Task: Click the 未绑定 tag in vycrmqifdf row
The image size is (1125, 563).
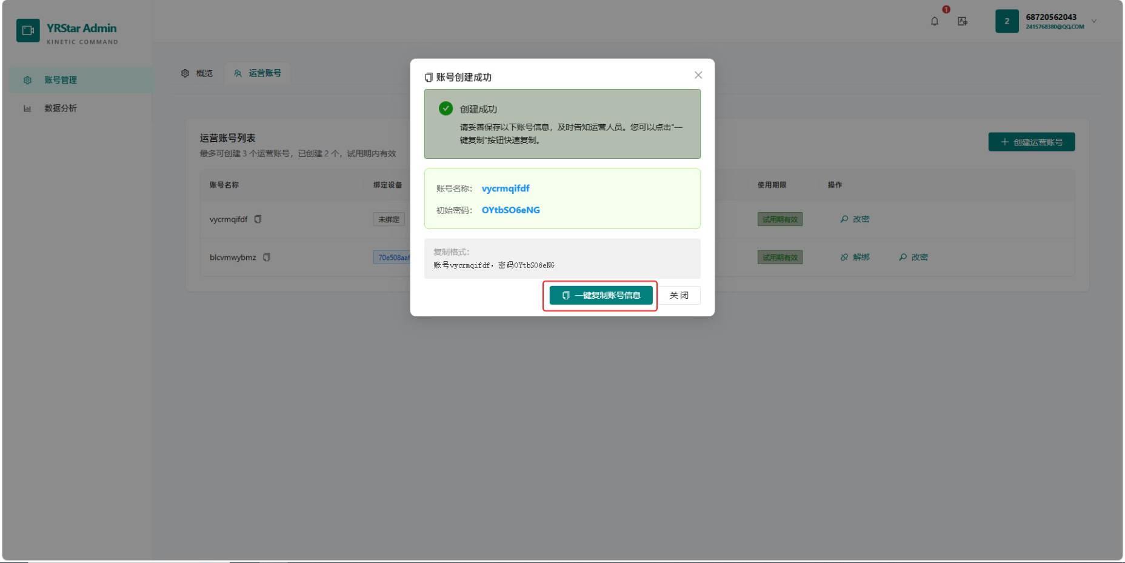Action: click(x=389, y=219)
